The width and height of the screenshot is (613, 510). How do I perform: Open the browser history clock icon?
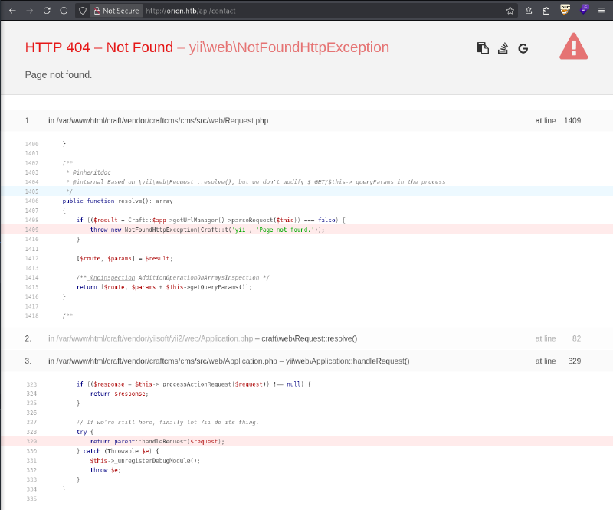click(x=64, y=11)
